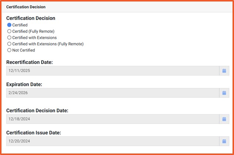
Task: Select the Certified radio button
Action: [x=9, y=25]
